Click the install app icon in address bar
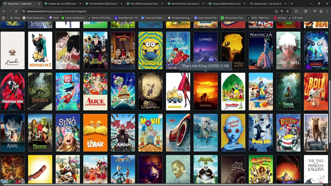The width and height of the screenshot is (331, 186). point(276,11)
